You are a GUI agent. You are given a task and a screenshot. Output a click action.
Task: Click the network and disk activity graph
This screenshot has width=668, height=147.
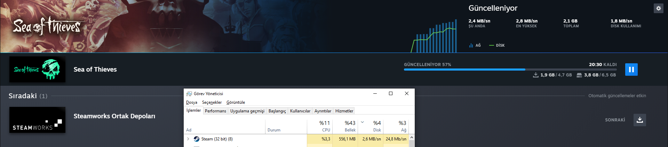(434, 36)
